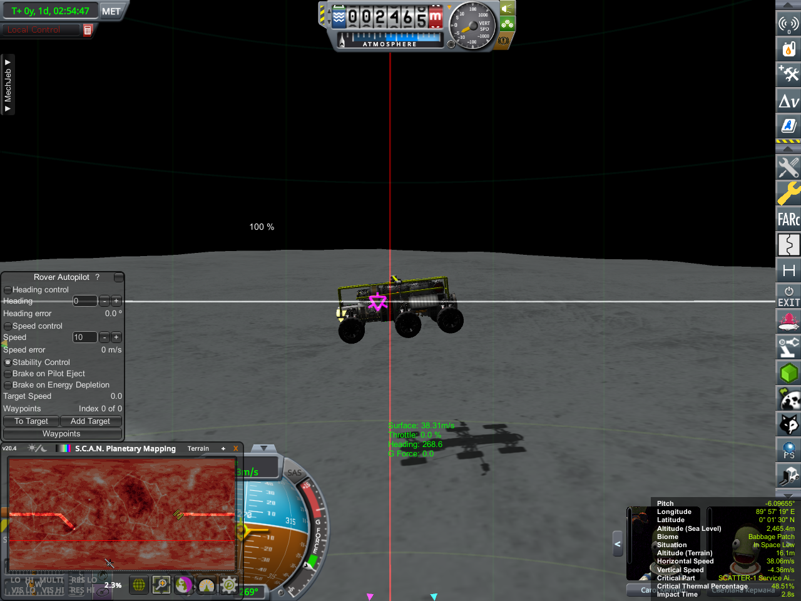Open the PS globe icon

(788, 449)
